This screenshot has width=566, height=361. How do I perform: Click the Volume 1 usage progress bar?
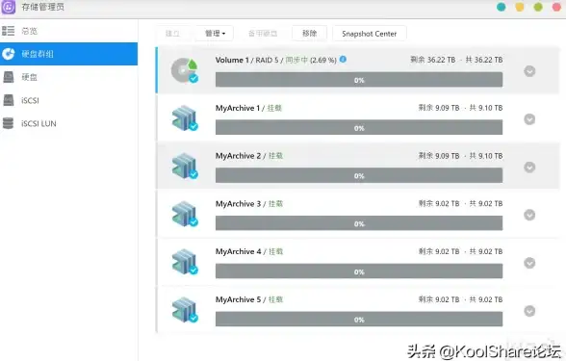point(359,80)
